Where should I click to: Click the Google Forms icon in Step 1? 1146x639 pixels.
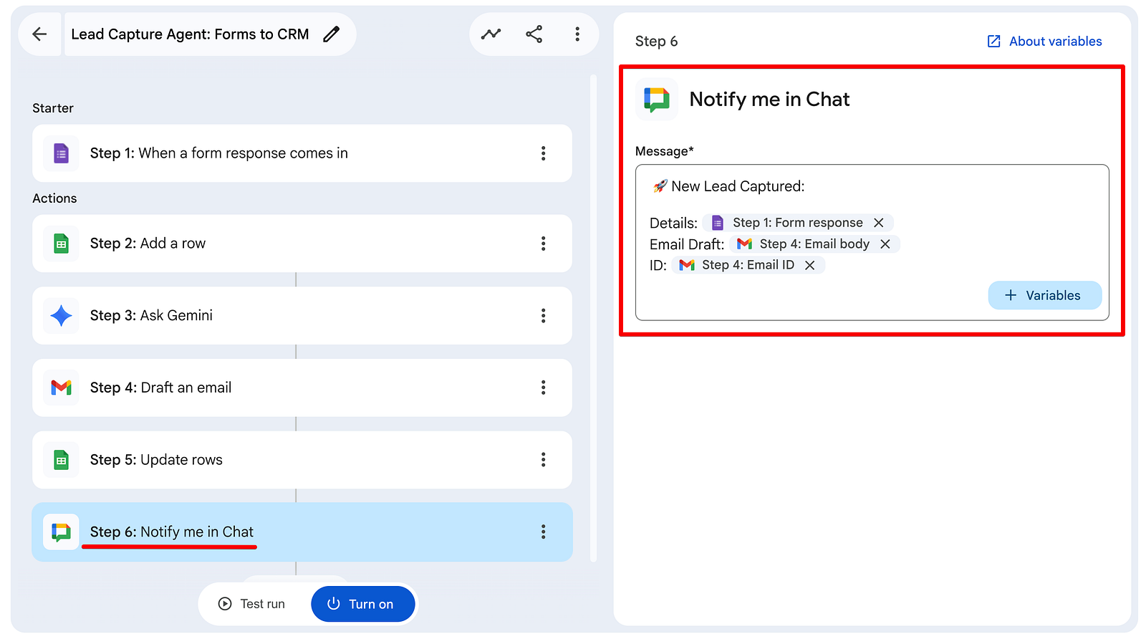click(62, 153)
